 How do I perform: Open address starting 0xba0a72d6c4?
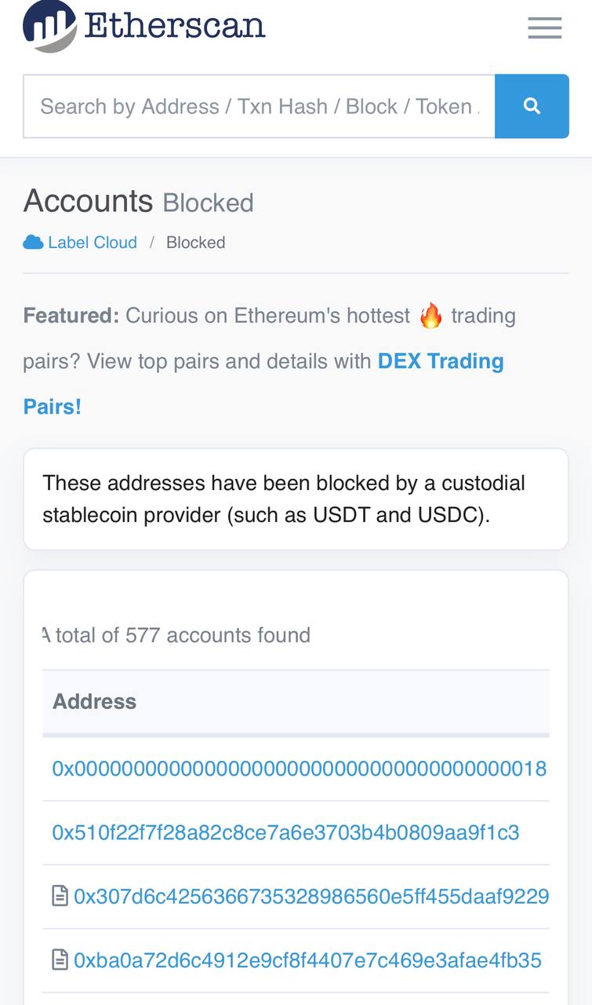(307, 959)
